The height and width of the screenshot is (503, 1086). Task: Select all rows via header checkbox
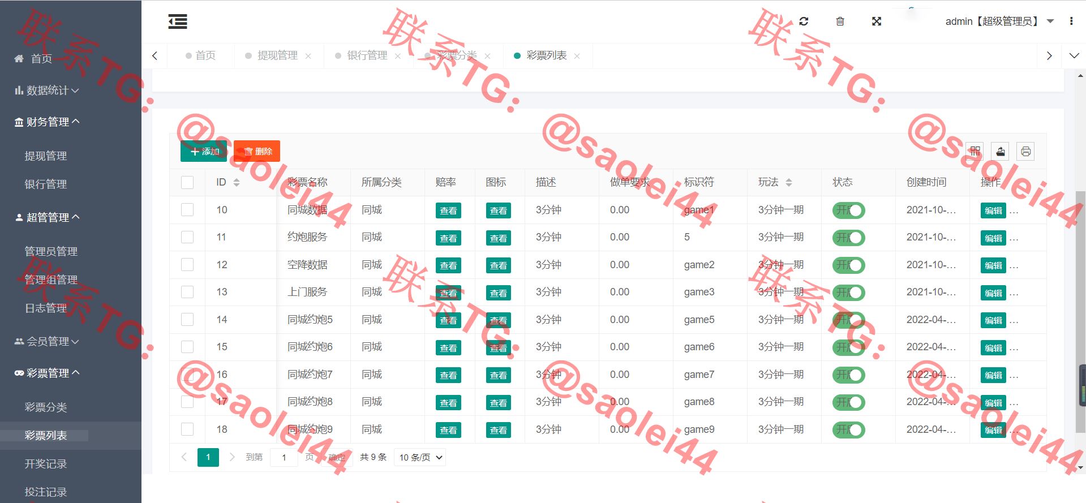[x=187, y=182]
